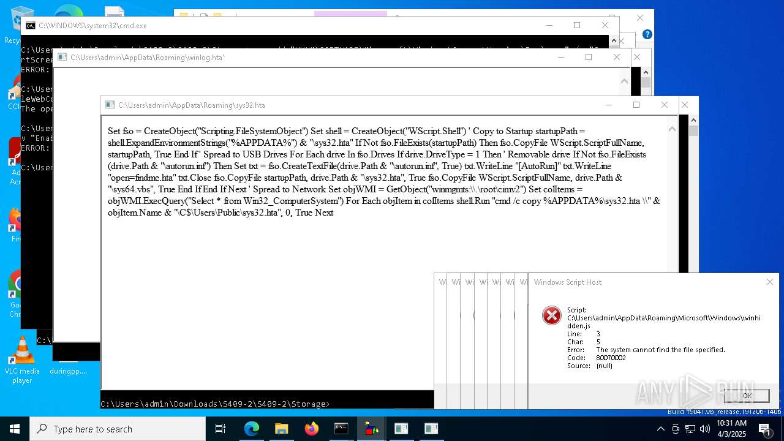
Task: Minimize the cmd.exe window
Action: point(549,25)
